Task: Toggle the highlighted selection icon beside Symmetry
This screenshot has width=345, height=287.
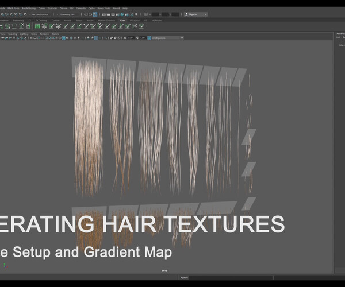Action: tap(95, 14)
